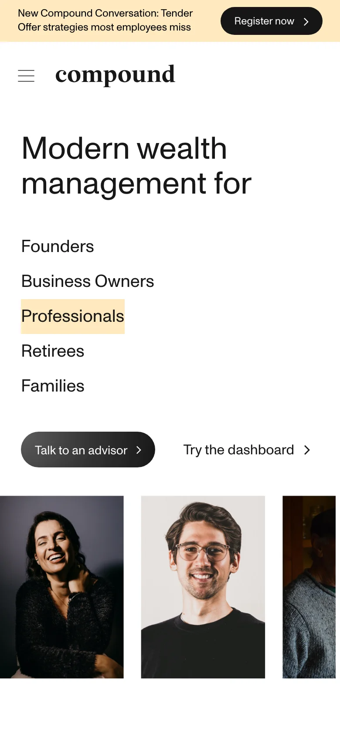Click the Talk to an advisor label
The width and height of the screenshot is (340, 736).
click(x=81, y=450)
